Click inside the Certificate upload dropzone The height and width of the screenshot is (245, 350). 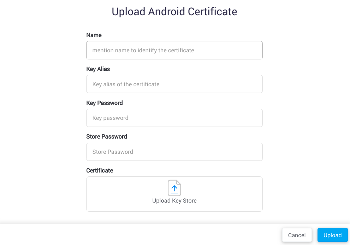174,194
